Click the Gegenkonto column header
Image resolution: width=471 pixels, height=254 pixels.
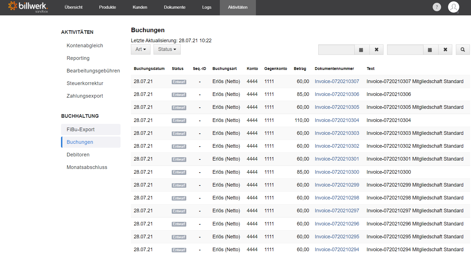click(275, 69)
